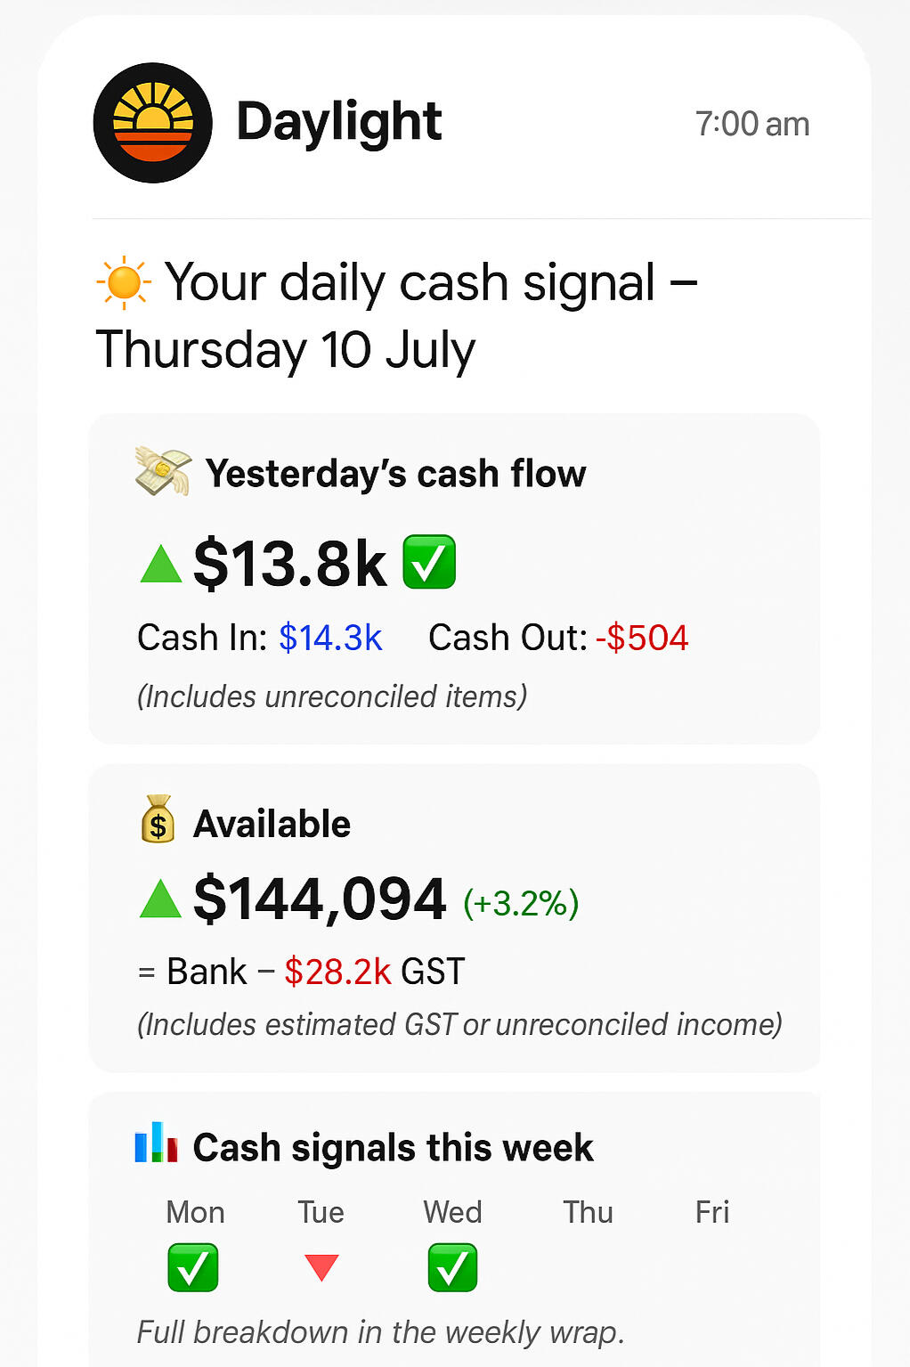Click the green checkmark next to $13.8k
910x1367 pixels.
(429, 562)
